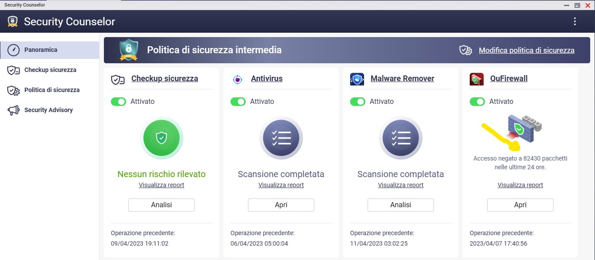Screen dimensions: 595x260
Task: Click the Malware Remover checklist circle icon
Action: pos(401,138)
